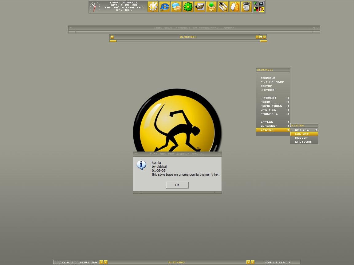
Task: Expand the Internet submenu
Action: 273,98
